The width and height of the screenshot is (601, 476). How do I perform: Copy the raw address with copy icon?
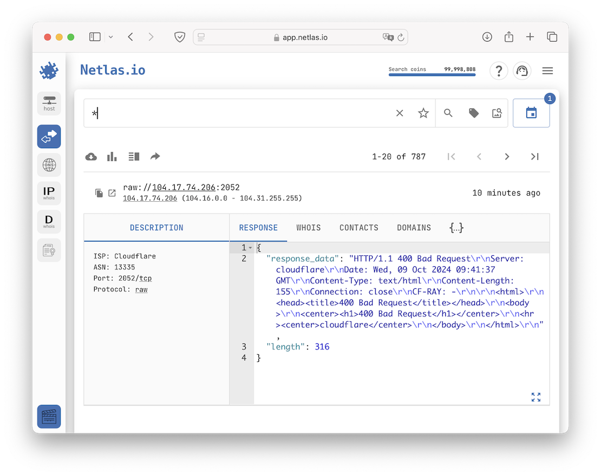[99, 193]
